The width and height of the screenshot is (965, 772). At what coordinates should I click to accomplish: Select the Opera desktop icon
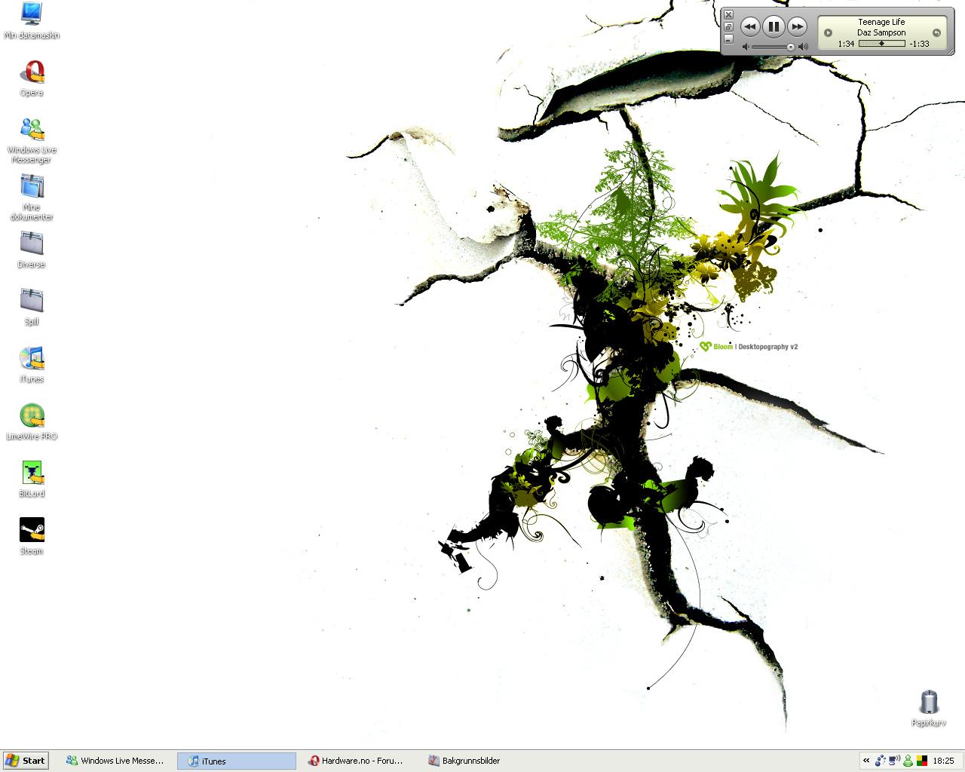point(32,78)
